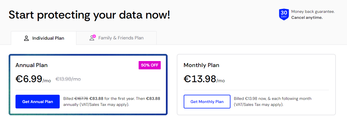Click the Money back guarantee text
The width and height of the screenshot is (347, 117).
pyautogui.click(x=313, y=12)
